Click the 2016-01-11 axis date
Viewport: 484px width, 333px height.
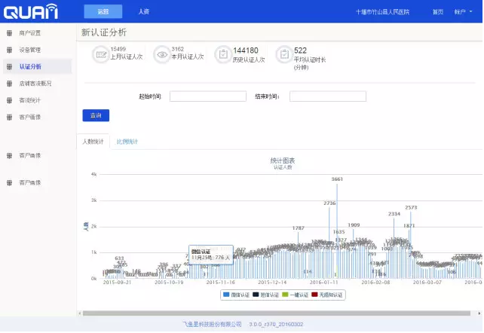[x=324, y=283]
